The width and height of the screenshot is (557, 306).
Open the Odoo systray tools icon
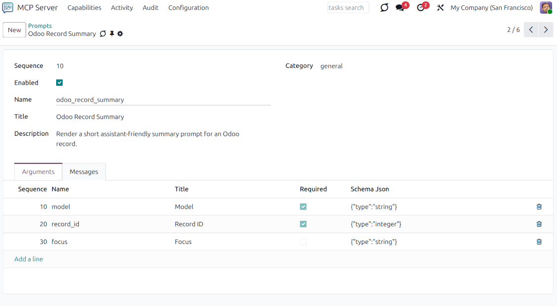tap(440, 7)
